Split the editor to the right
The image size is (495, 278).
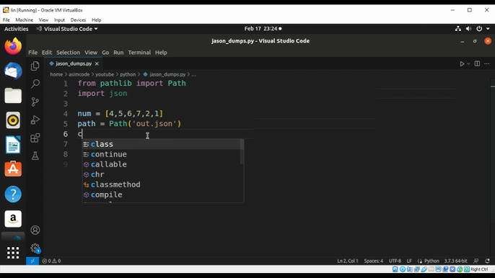click(478, 63)
